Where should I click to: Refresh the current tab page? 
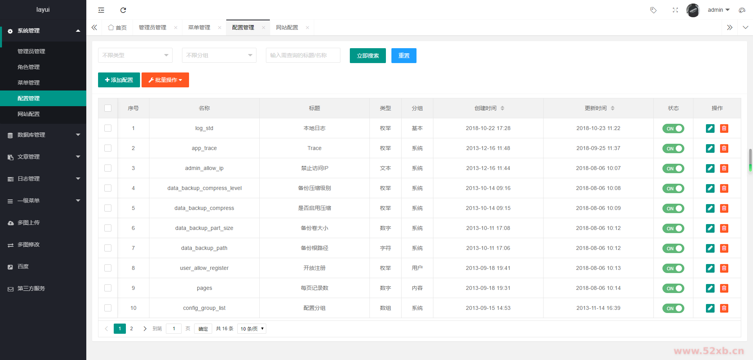click(123, 10)
